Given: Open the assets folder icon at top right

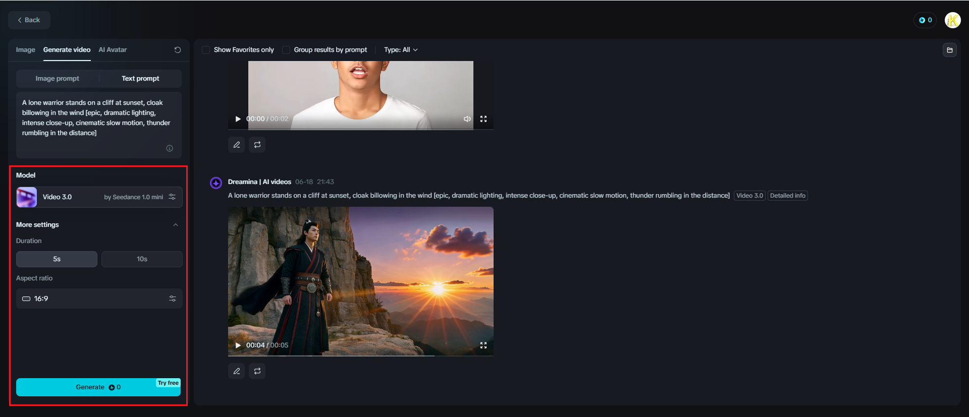Looking at the screenshot, I should [x=950, y=50].
